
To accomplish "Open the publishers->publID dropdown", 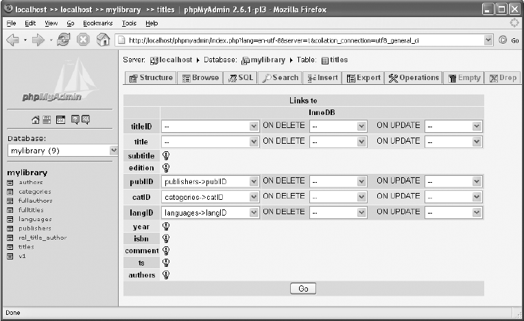I will (210, 181).
